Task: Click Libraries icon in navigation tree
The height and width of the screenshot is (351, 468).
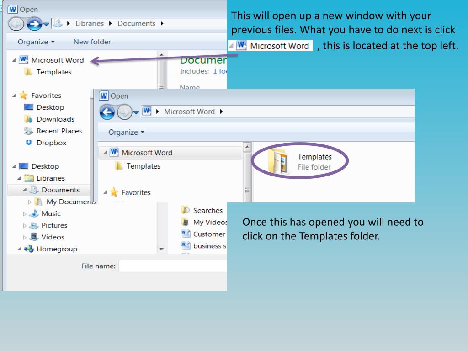Action: pos(29,178)
